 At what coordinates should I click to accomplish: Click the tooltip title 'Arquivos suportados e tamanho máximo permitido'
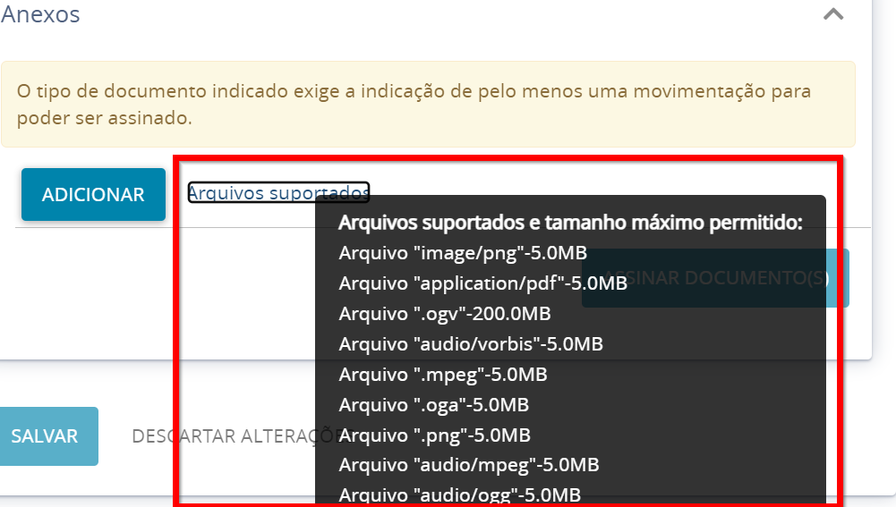point(570,223)
